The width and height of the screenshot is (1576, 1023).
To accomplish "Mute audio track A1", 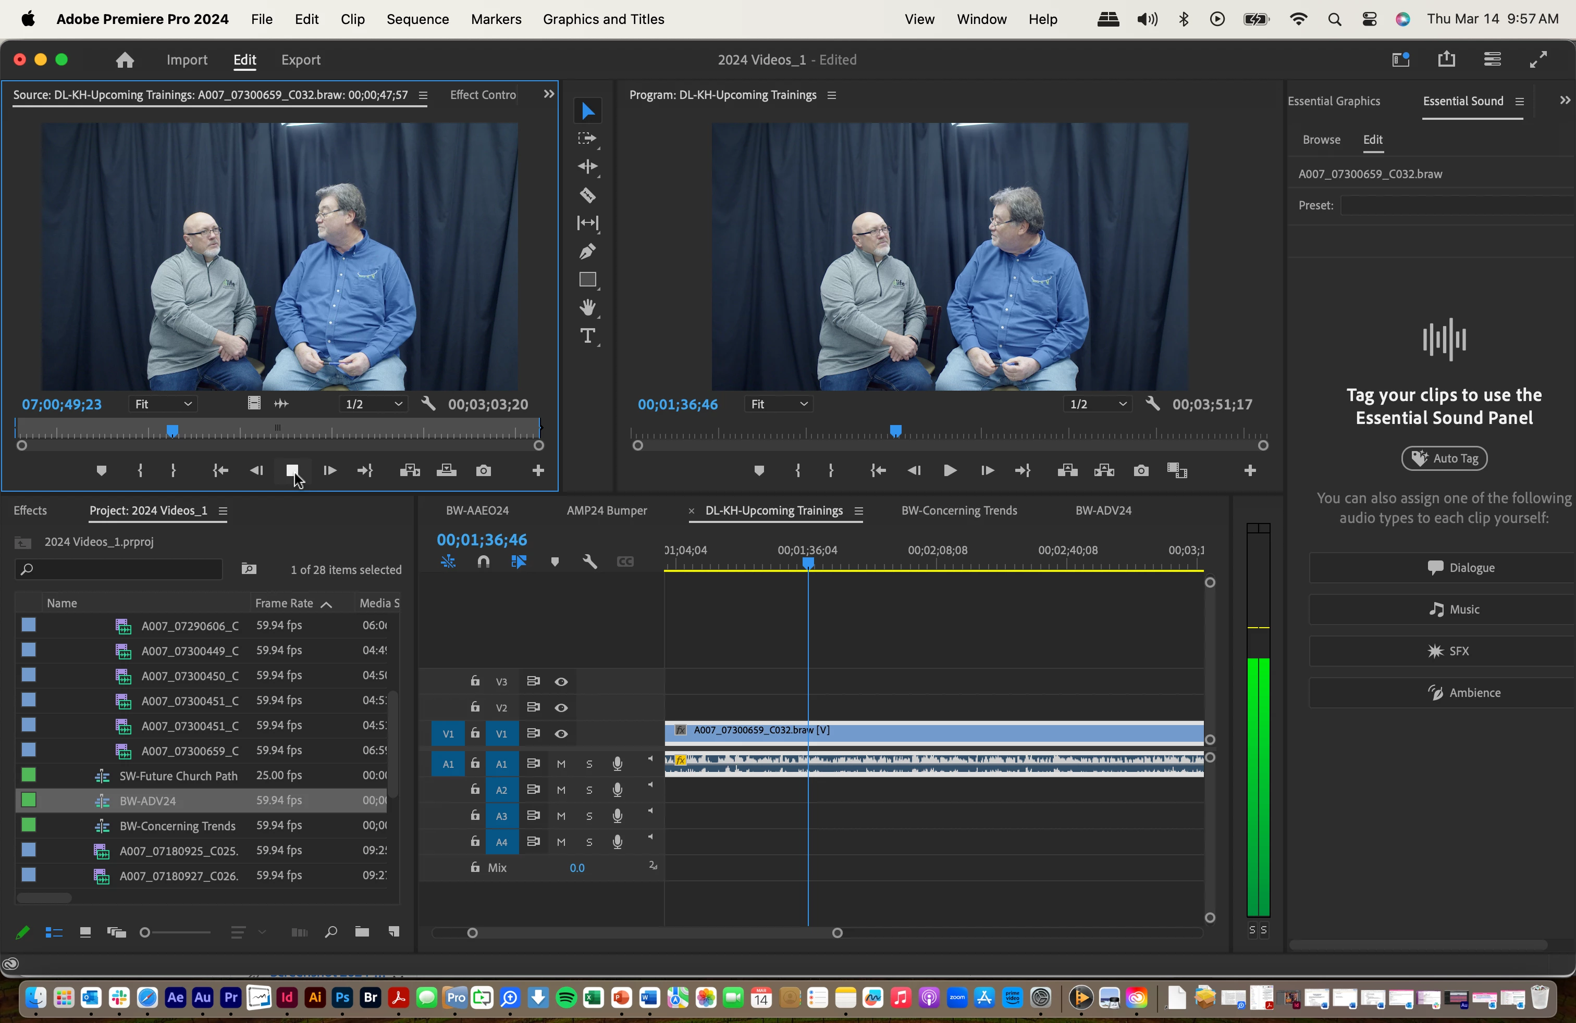I will [561, 764].
